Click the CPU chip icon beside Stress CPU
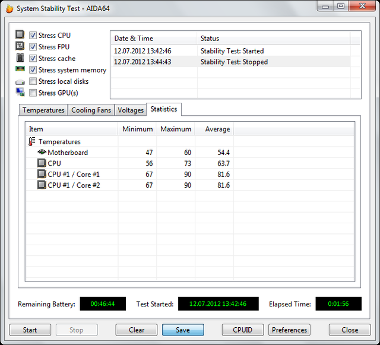Viewport: 380px width, 345px height. click(x=20, y=34)
